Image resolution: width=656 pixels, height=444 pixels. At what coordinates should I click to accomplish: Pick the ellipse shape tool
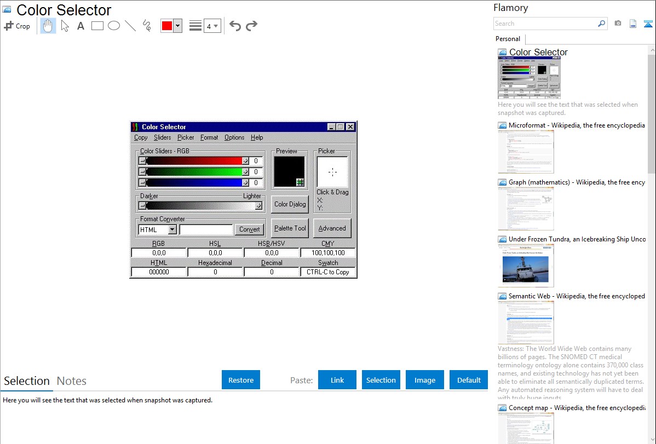[113, 26]
